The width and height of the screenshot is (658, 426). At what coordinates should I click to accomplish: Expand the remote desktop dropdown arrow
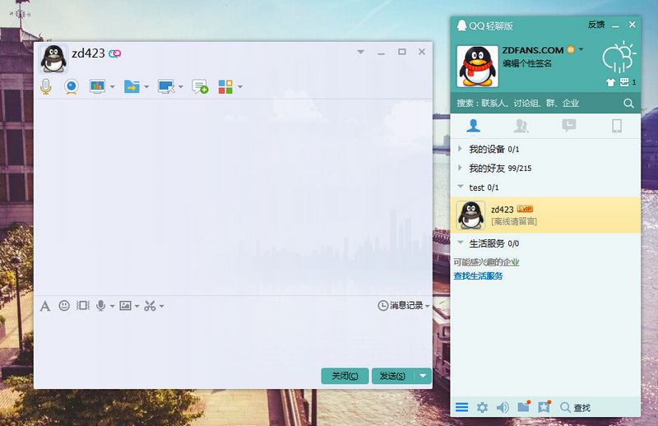[x=180, y=87]
